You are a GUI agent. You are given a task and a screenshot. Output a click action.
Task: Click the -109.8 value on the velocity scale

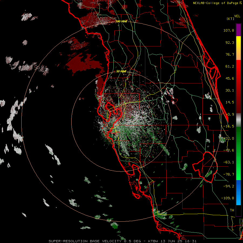click(x=228, y=198)
